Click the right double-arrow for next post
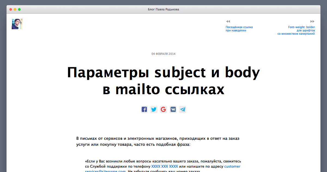The image size is (327, 172). pyautogui.click(x=312, y=21)
